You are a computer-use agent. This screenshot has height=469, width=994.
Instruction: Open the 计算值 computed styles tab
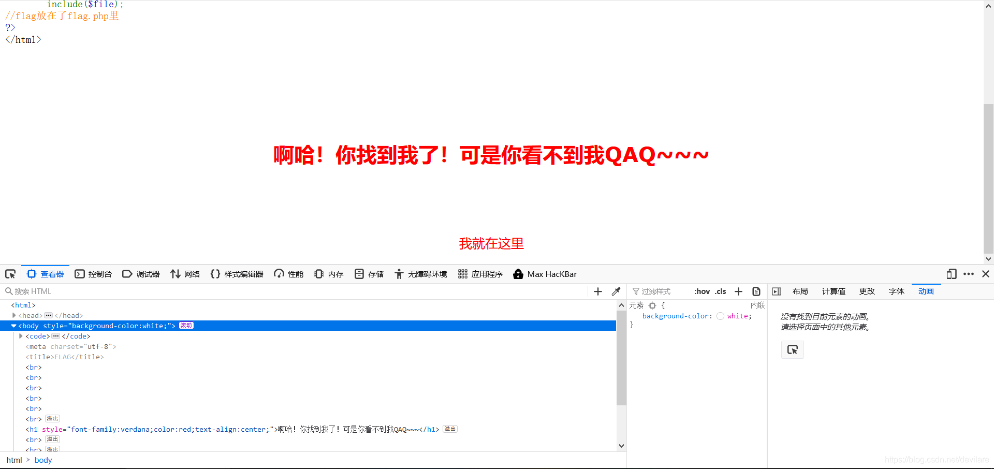point(833,291)
